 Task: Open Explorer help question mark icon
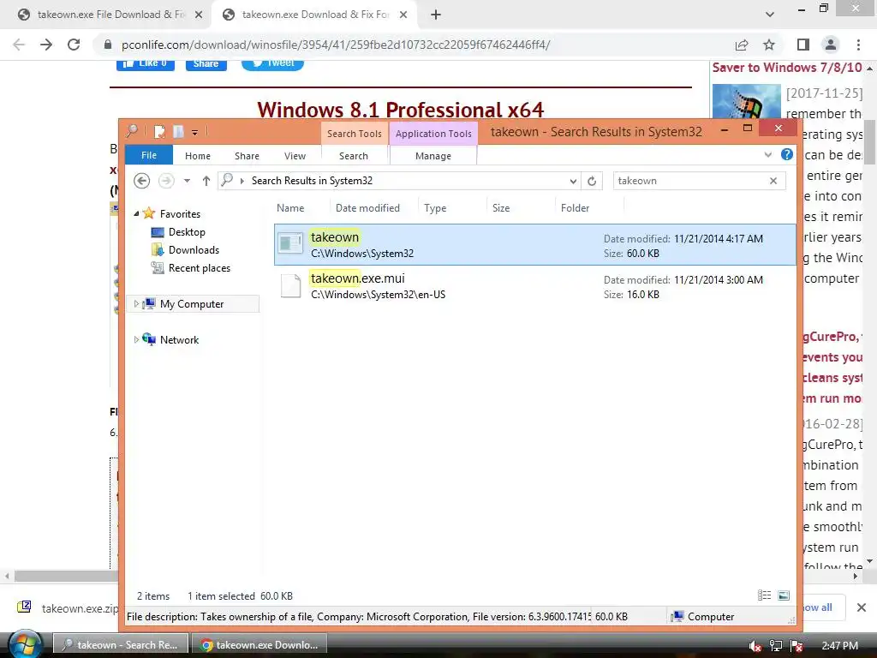[786, 154]
